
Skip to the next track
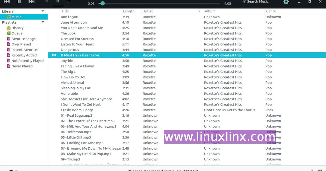tap(31, 1)
